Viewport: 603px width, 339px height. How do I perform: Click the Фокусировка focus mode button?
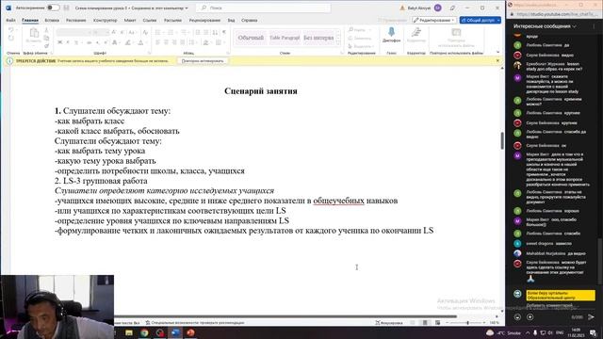click(389, 323)
